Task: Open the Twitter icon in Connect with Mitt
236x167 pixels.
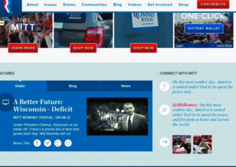Action: pos(164,110)
